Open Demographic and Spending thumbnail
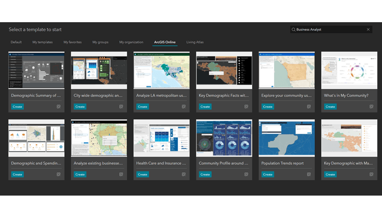 36,138
